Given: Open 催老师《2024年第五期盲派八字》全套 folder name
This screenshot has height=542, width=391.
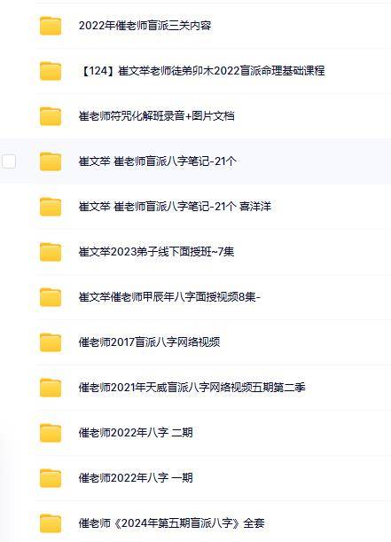Looking at the screenshot, I should (x=172, y=523).
